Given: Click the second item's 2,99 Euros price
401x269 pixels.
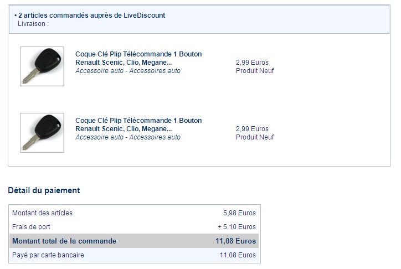Looking at the screenshot, I should click(x=252, y=129).
